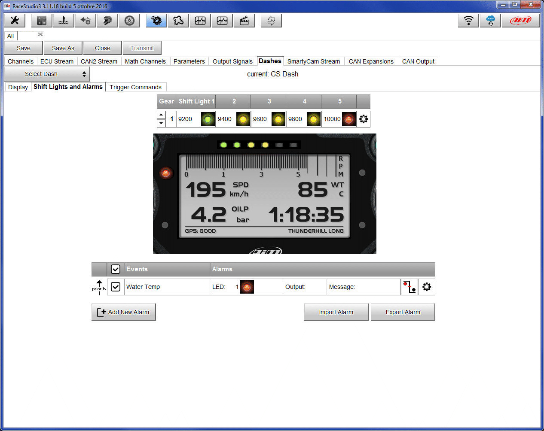Image resolution: width=544 pixels, height=431 pixels.
Task: Open the cloud download icon
Action: point(490,21)
